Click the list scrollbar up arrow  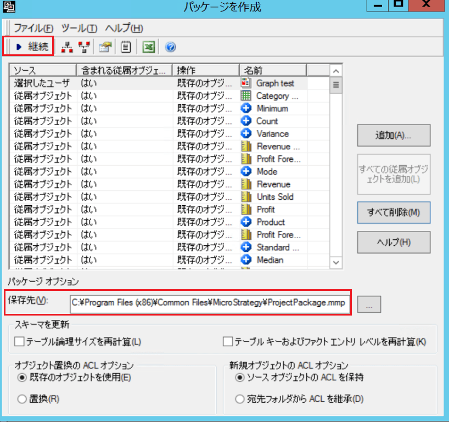(x=336, y=71)
